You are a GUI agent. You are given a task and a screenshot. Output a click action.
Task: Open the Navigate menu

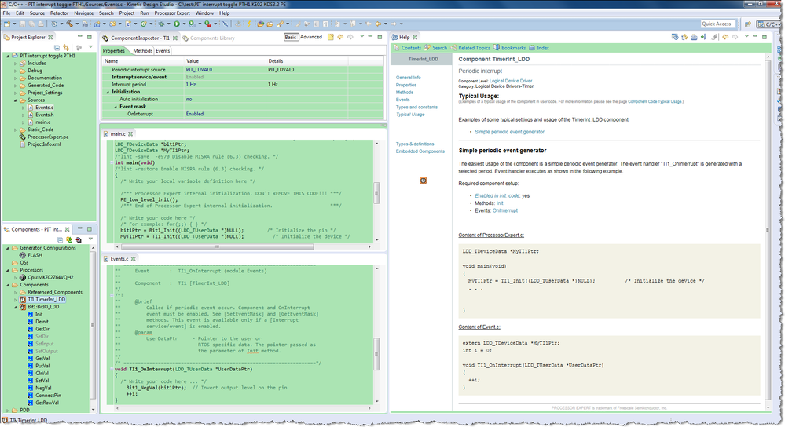(83, 13)
